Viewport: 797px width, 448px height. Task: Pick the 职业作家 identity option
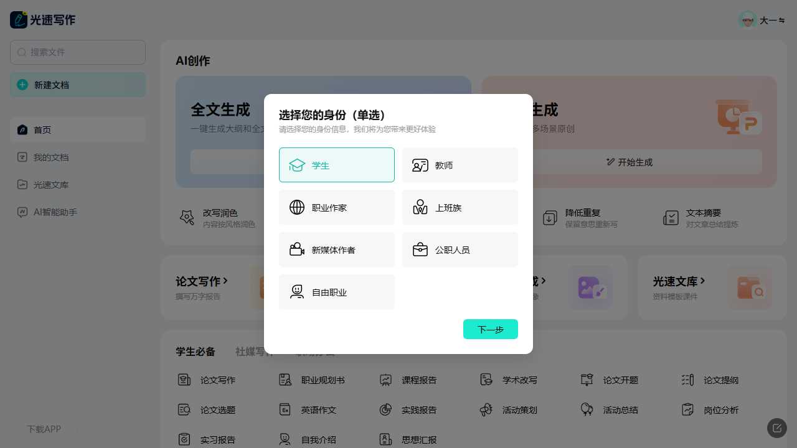tap(336, 207)
